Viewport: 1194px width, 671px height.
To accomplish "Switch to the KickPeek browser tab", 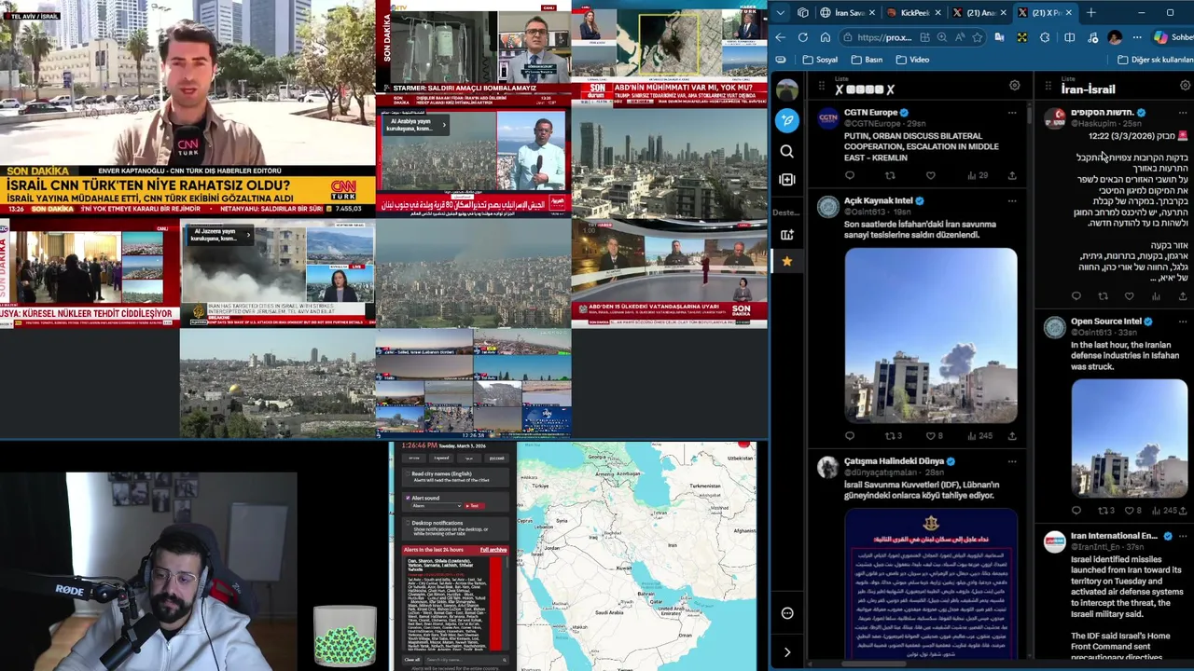I will (x=914, y=12).
